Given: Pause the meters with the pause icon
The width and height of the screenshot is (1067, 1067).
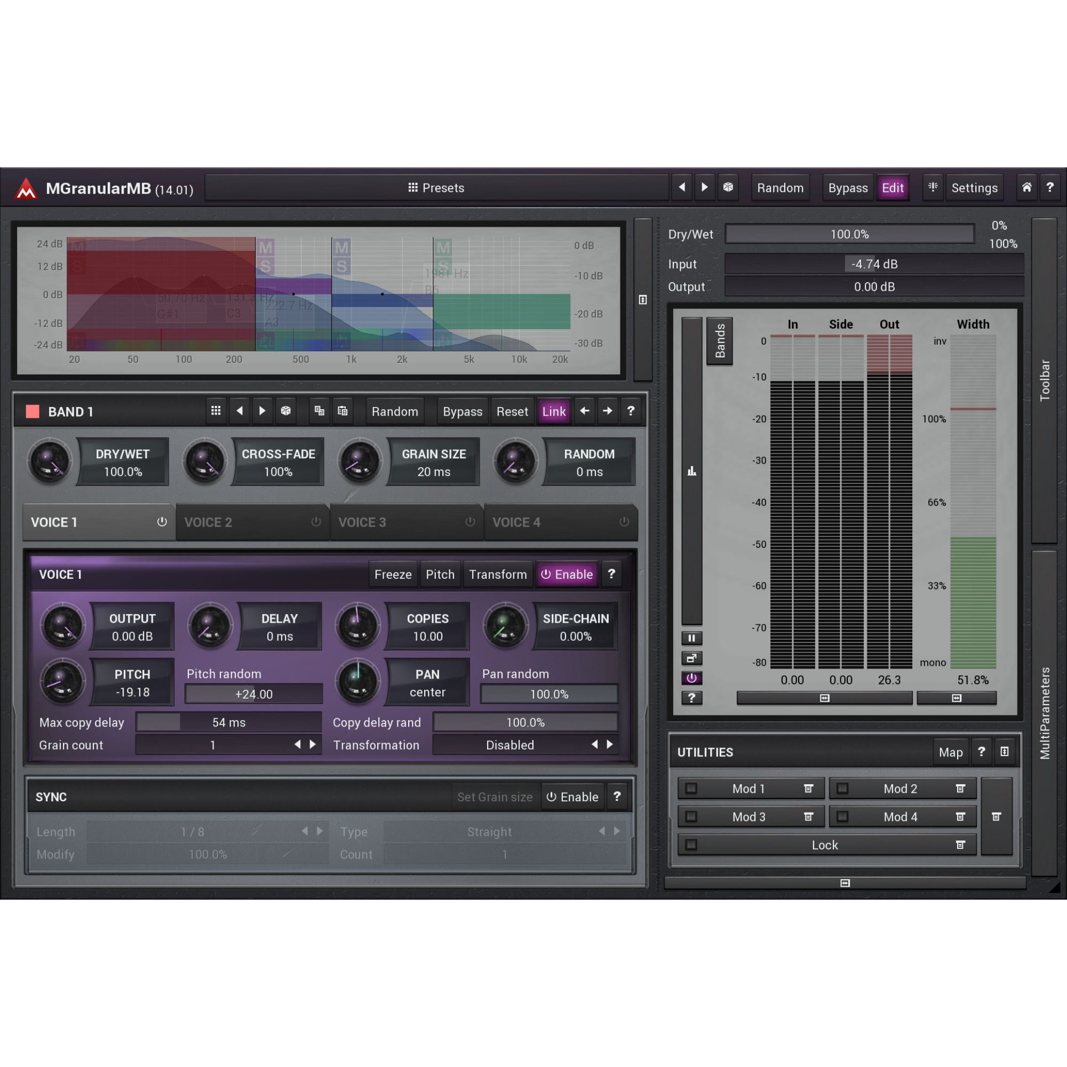Looking at the screenshot, I should coord(691,638).
